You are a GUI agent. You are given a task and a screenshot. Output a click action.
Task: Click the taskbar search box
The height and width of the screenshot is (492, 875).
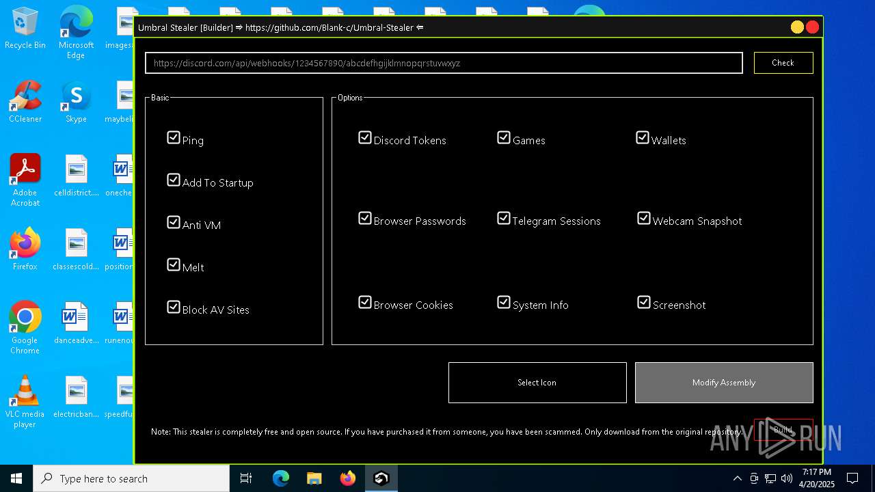click(x=131, y=478)
